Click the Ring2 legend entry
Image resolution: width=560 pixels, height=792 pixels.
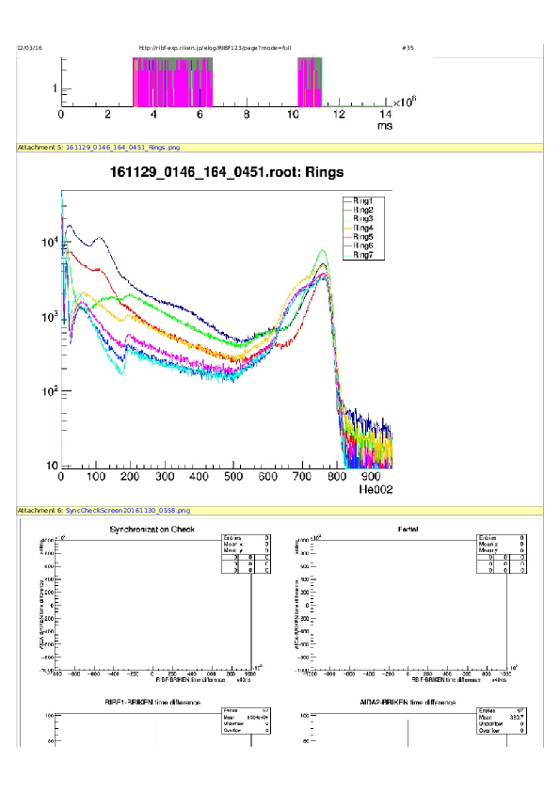click(363, 210)
